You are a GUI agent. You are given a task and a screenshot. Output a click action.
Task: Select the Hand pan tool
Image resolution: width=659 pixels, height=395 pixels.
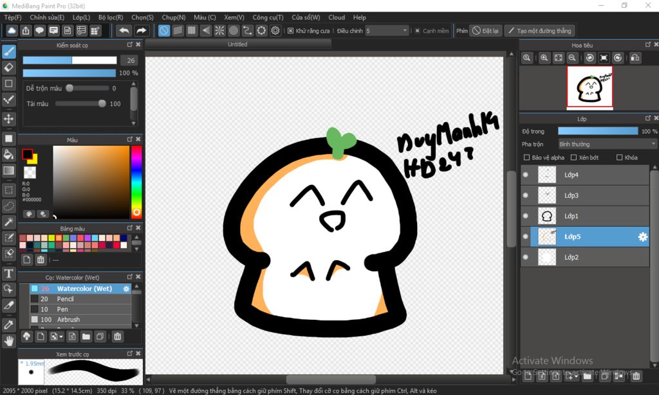coord(9,341)
